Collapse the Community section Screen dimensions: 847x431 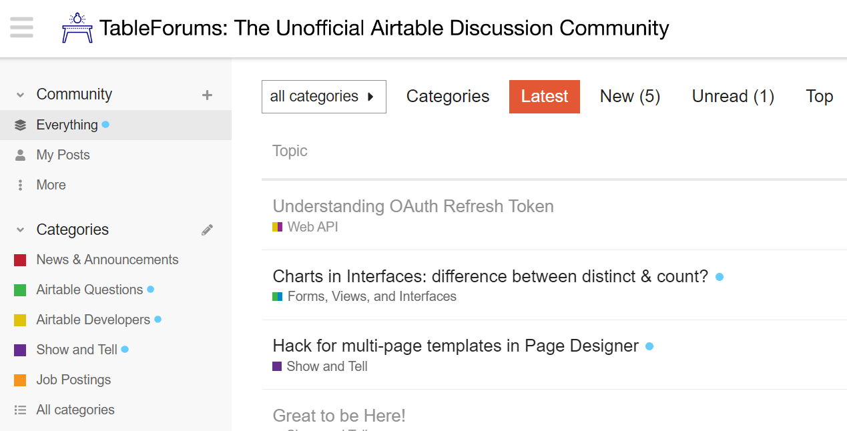click(19, 94)
